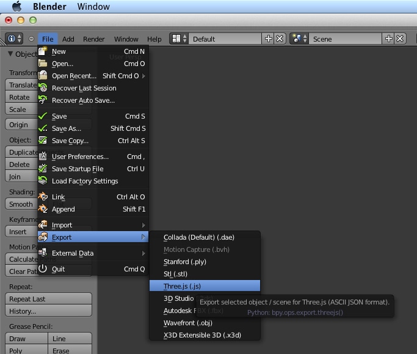Add a new screen layout with plus button
The image size is (417, 354).
click(268, 39)
